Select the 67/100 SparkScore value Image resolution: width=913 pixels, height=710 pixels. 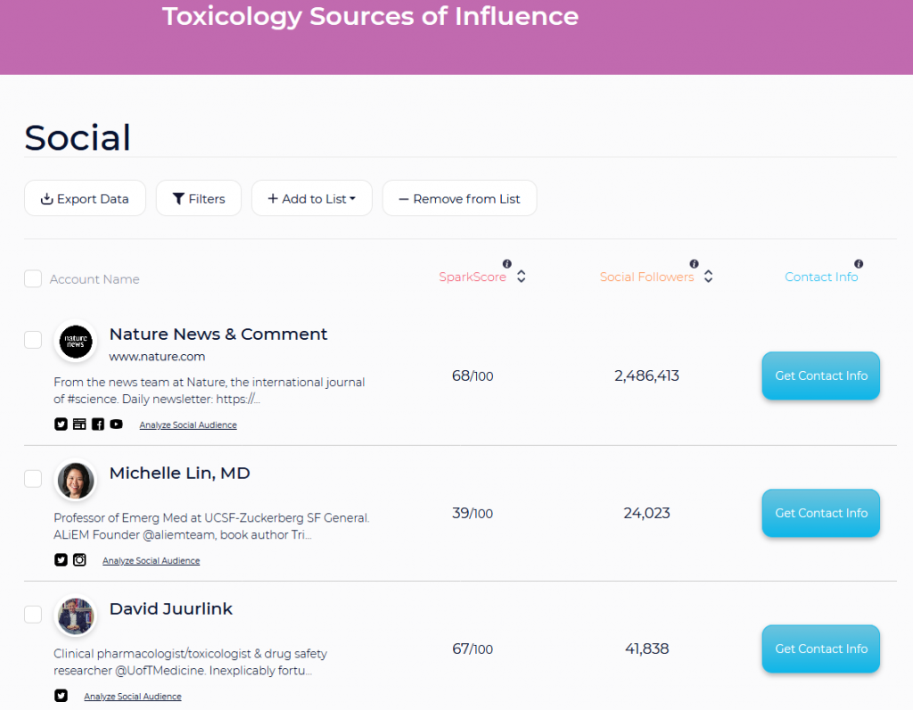coord(473,648)
